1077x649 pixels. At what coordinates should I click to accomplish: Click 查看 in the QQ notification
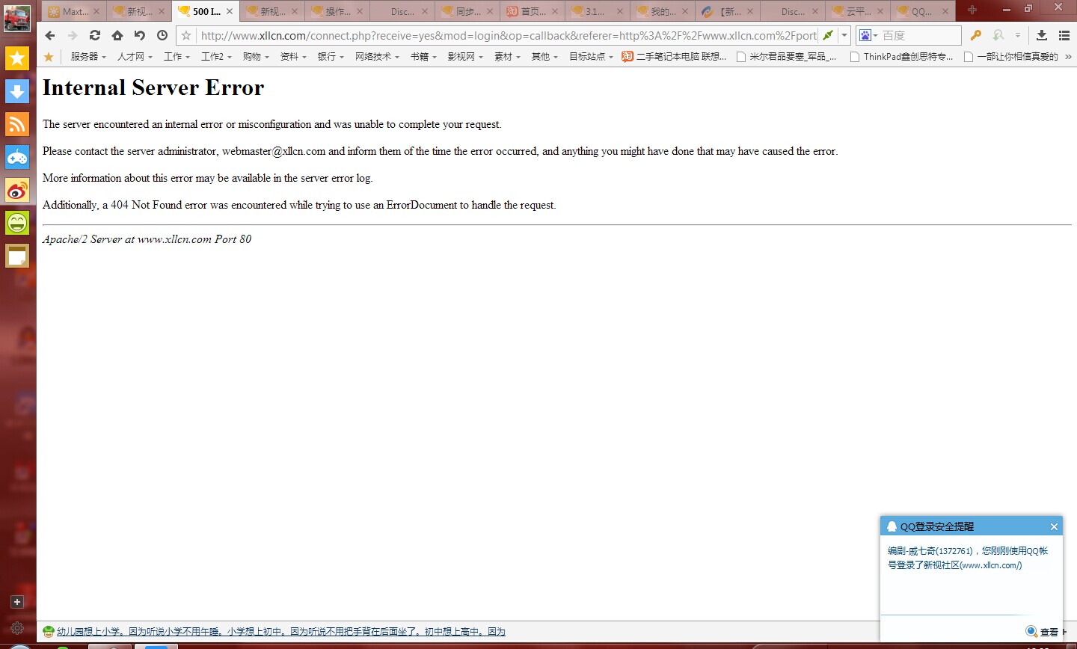[x=1049, y=632]
